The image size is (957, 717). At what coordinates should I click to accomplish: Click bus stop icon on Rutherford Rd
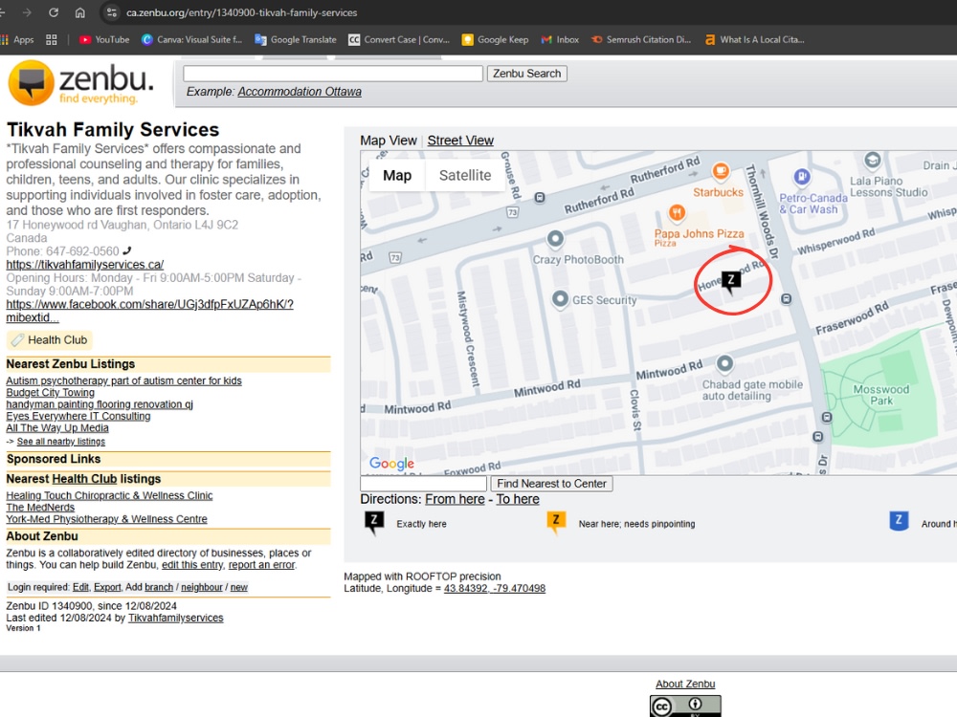pyautogui.click(x=540, y=198)
